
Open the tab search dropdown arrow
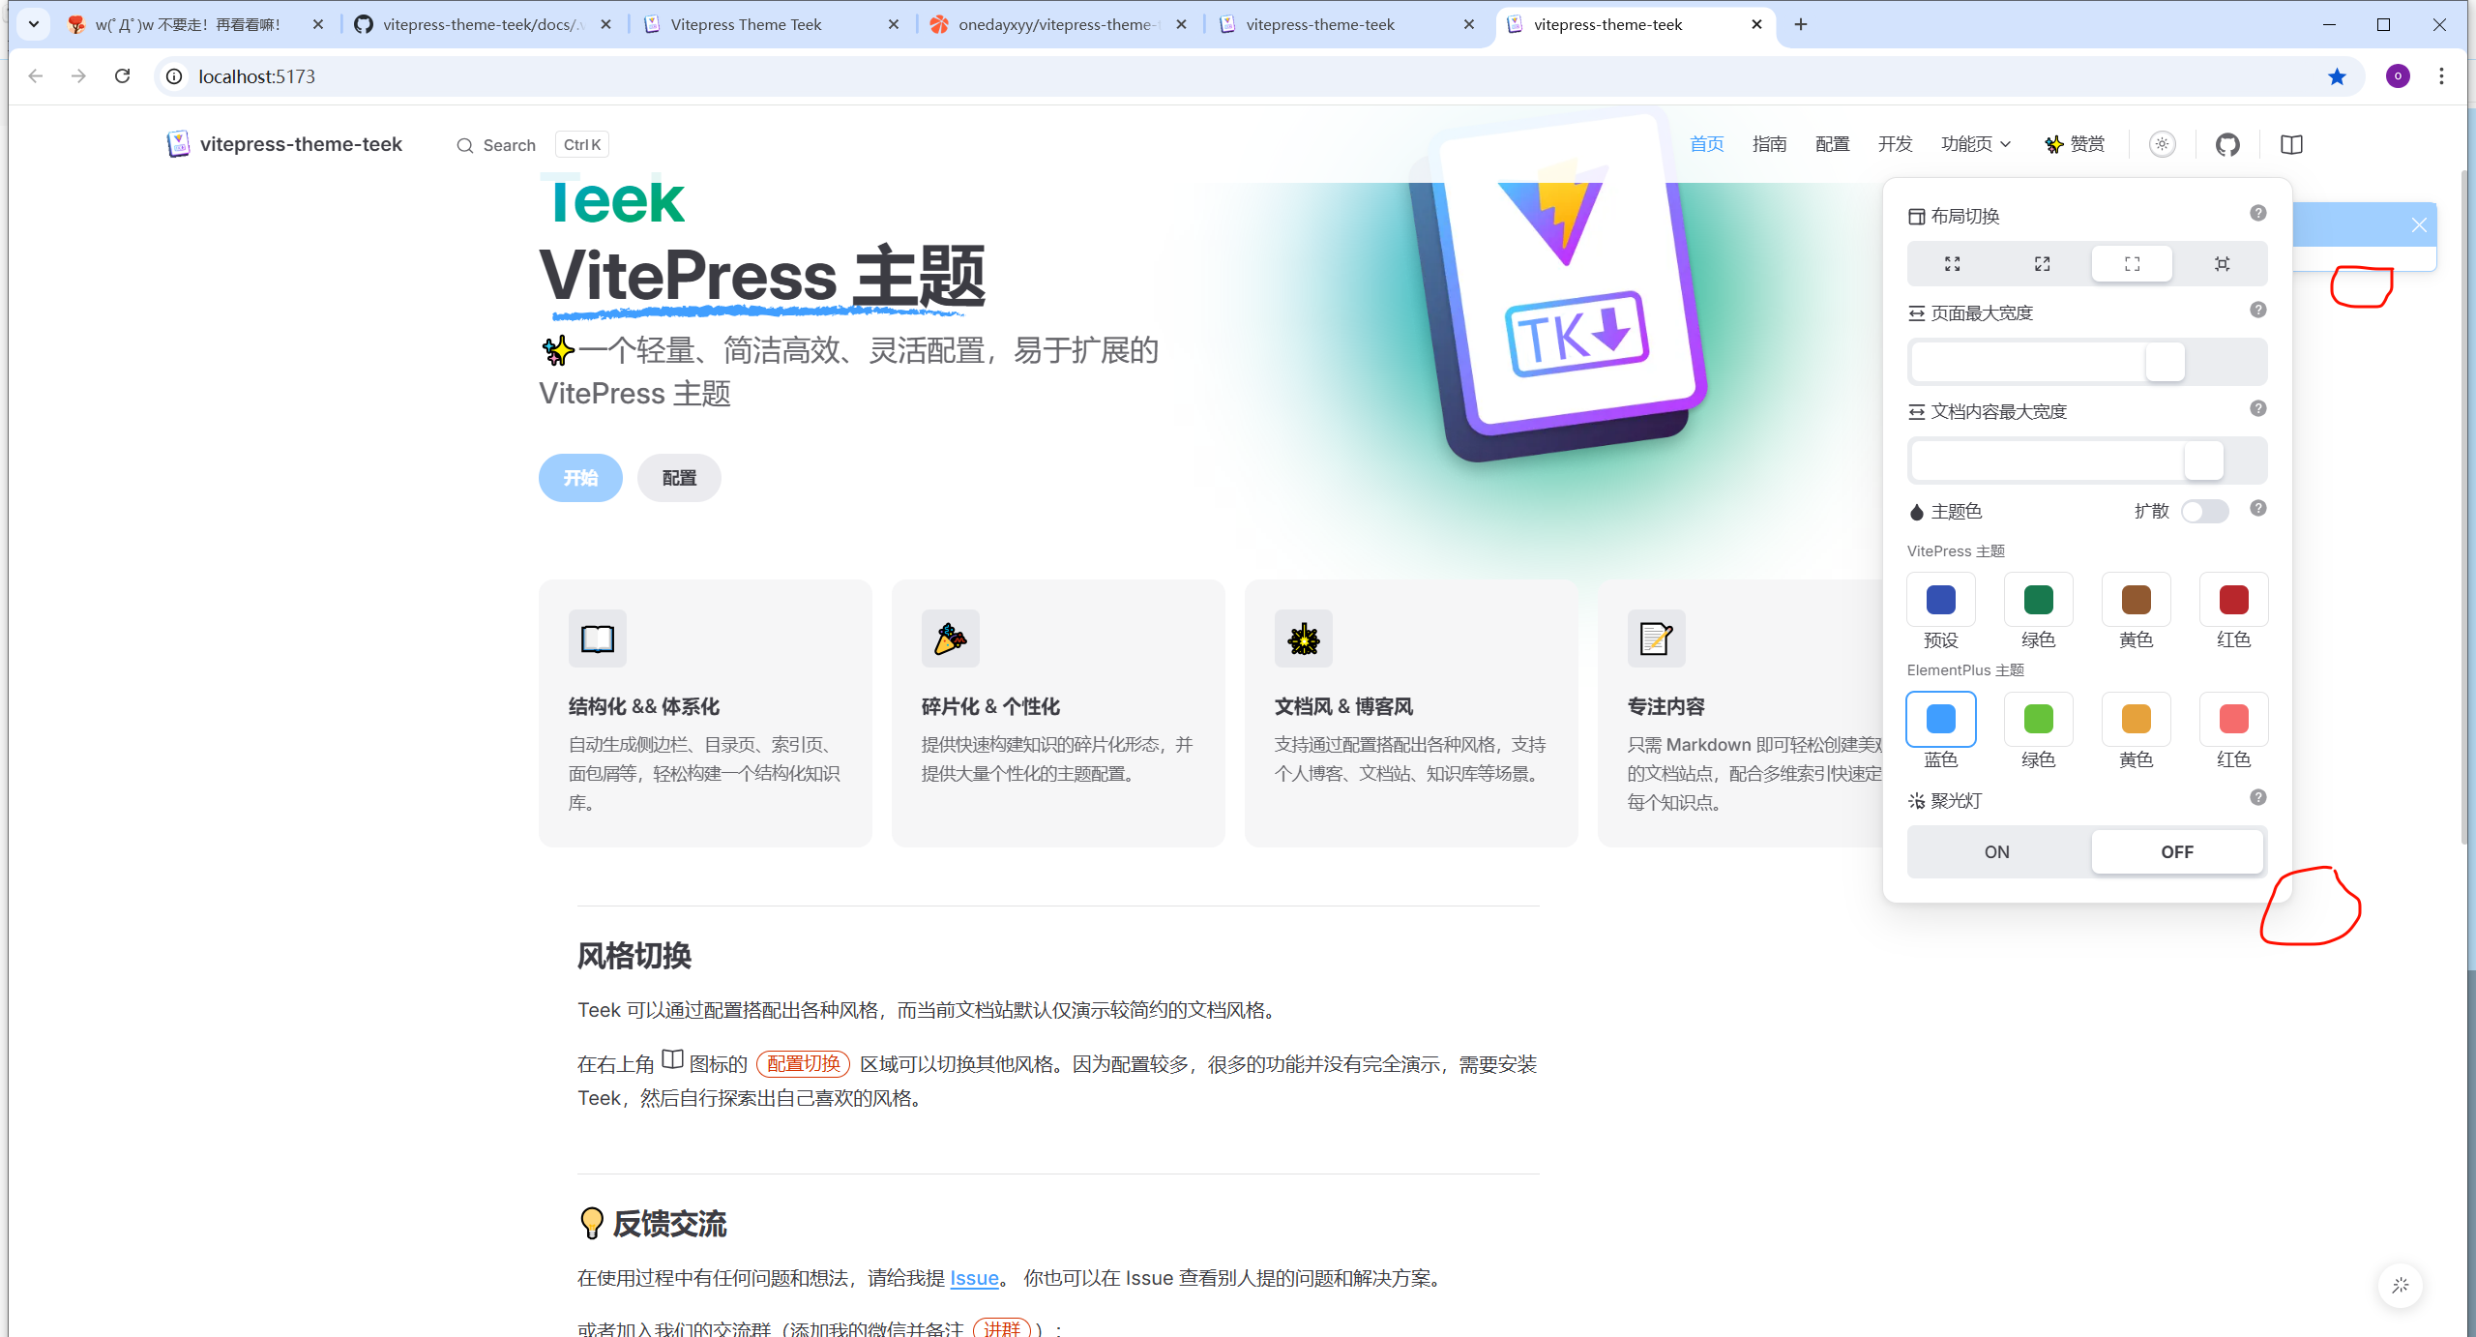[x=33, y=24]
